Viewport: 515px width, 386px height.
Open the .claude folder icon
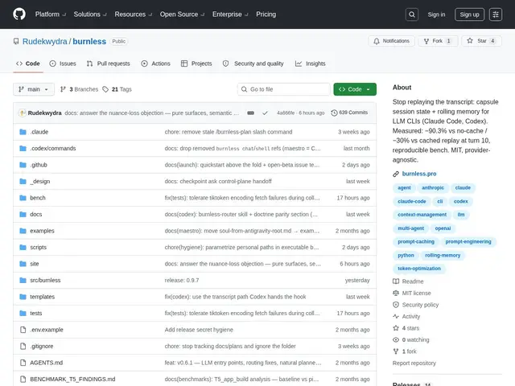pyautogui.click(x=23, y=132)
